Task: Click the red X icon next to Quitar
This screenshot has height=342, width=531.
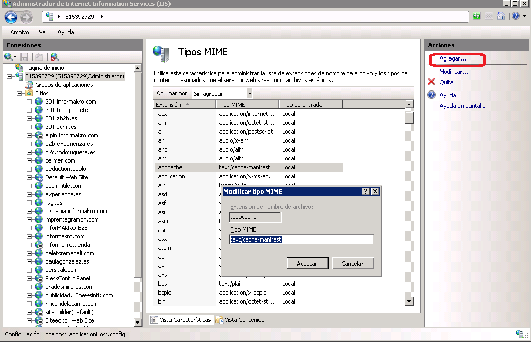Action: (x=432, y=82)
